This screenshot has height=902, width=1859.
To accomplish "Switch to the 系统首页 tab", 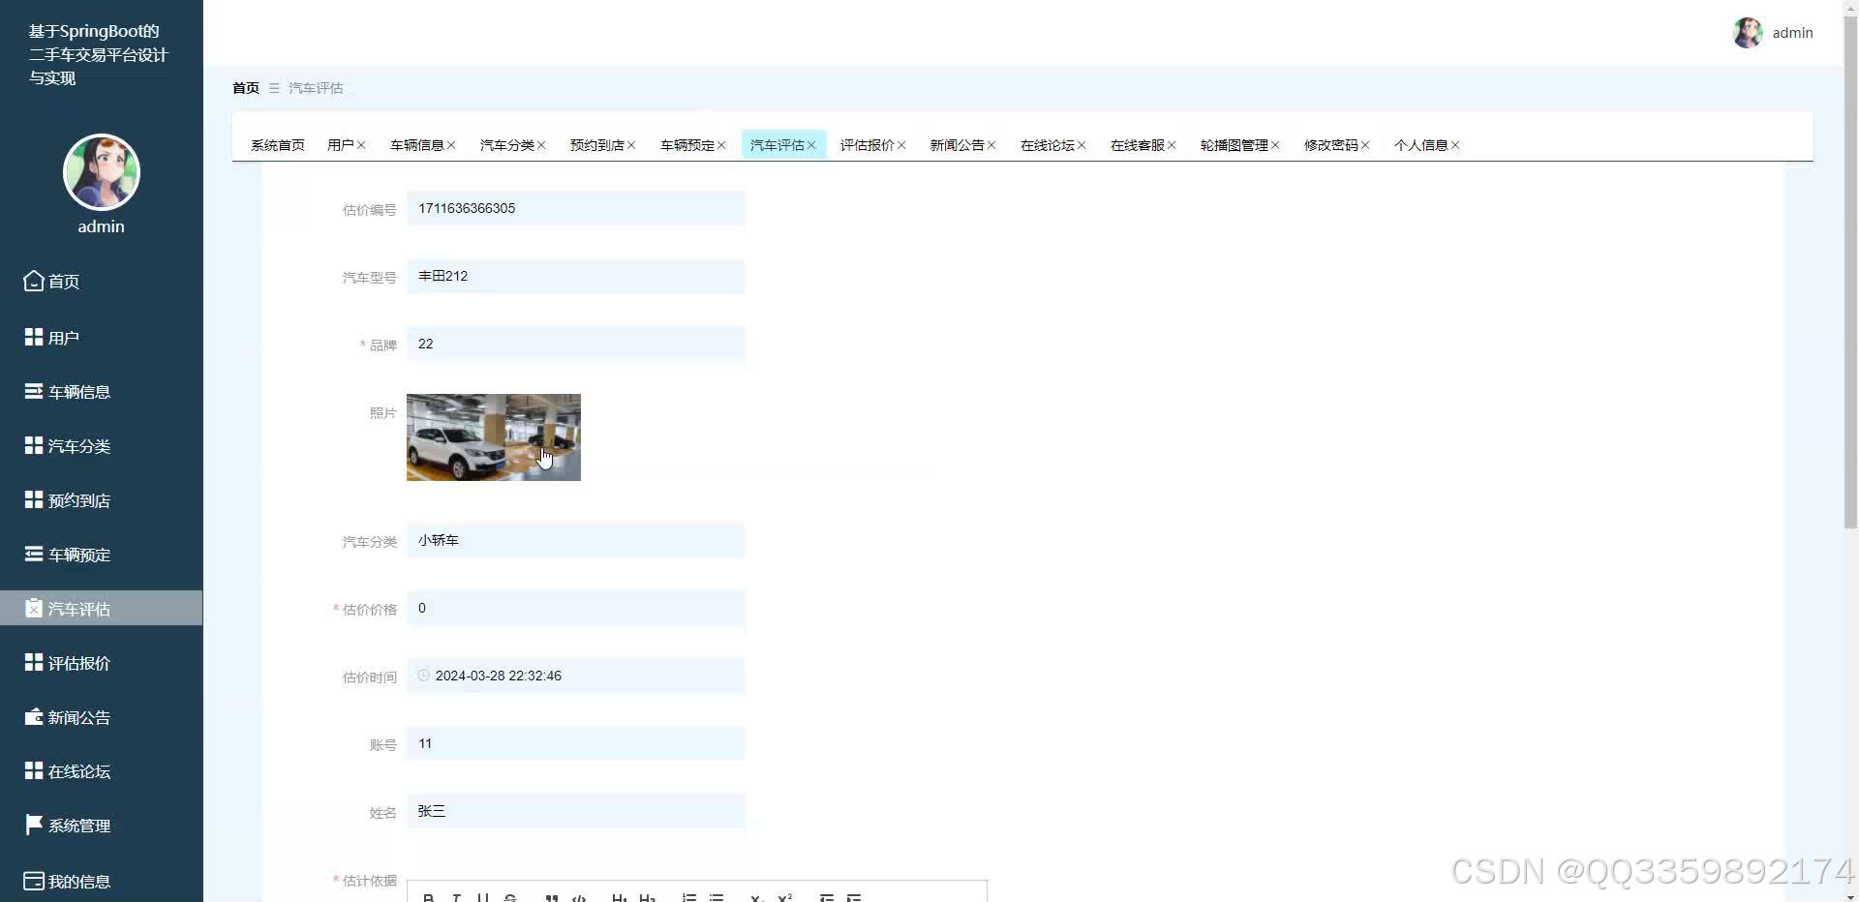I will click(278, 145).
